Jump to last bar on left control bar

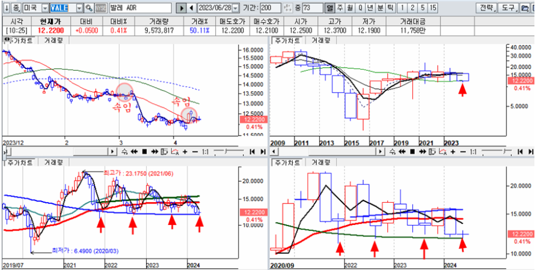(263, 152)
